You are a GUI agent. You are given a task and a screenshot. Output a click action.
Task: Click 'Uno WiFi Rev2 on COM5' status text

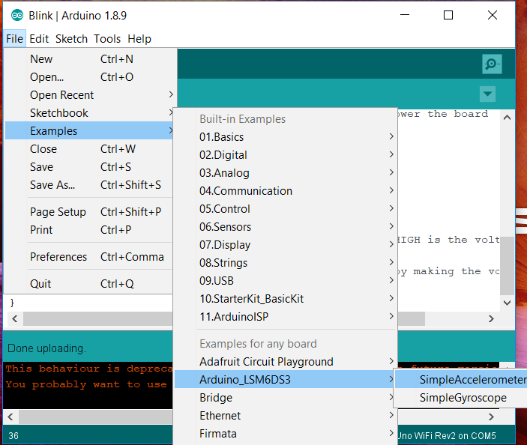(447, 436)
